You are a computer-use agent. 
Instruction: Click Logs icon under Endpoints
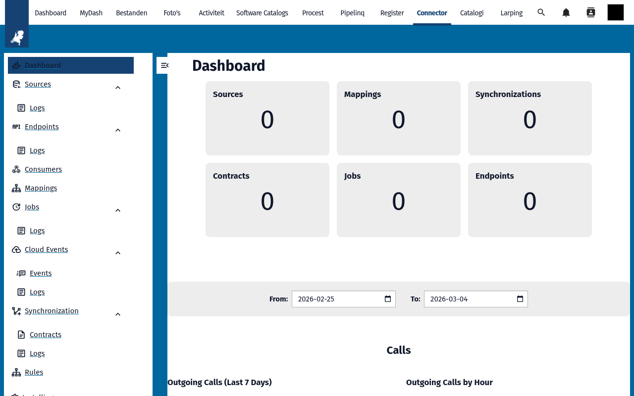pos(21,150)
